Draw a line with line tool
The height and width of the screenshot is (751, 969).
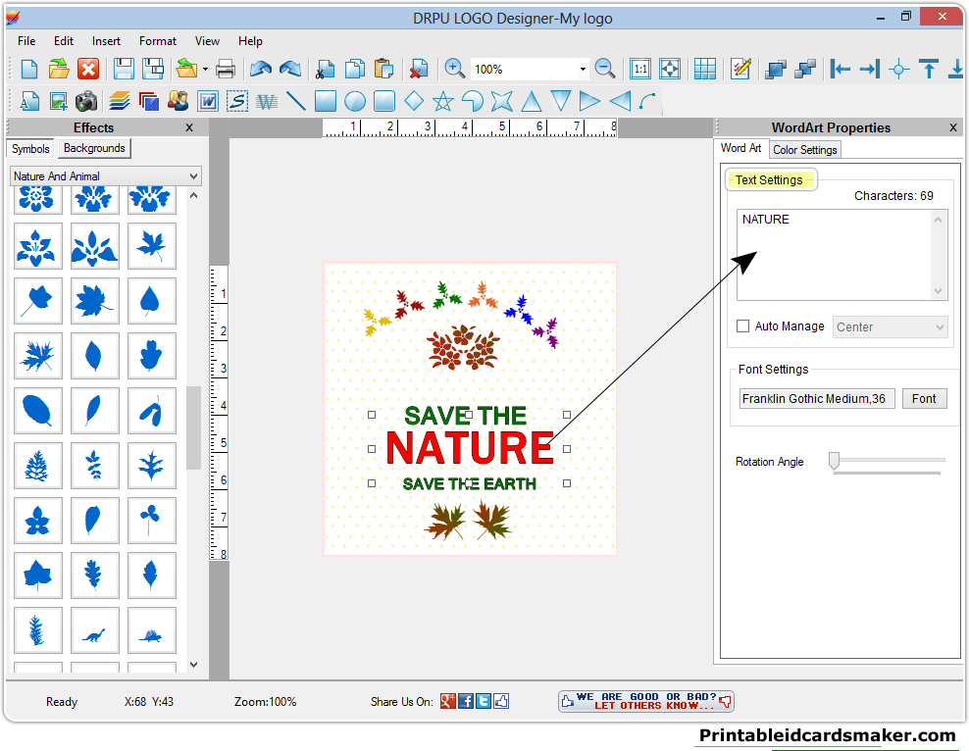pos(296,101)
